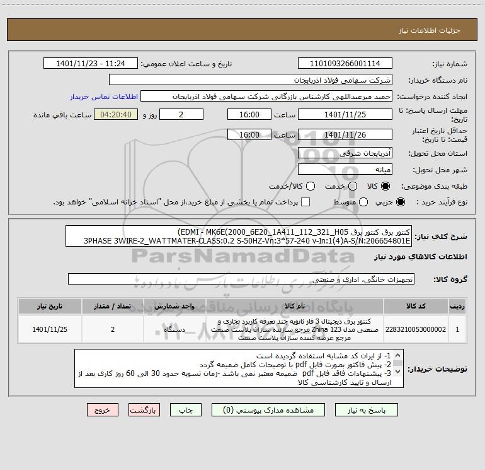485x470 pixels.
Task: Click the need number field 1101093266001114
Action: coord(345,63)
